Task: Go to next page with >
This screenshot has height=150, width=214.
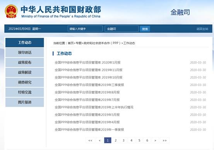Action: point(155,140)
